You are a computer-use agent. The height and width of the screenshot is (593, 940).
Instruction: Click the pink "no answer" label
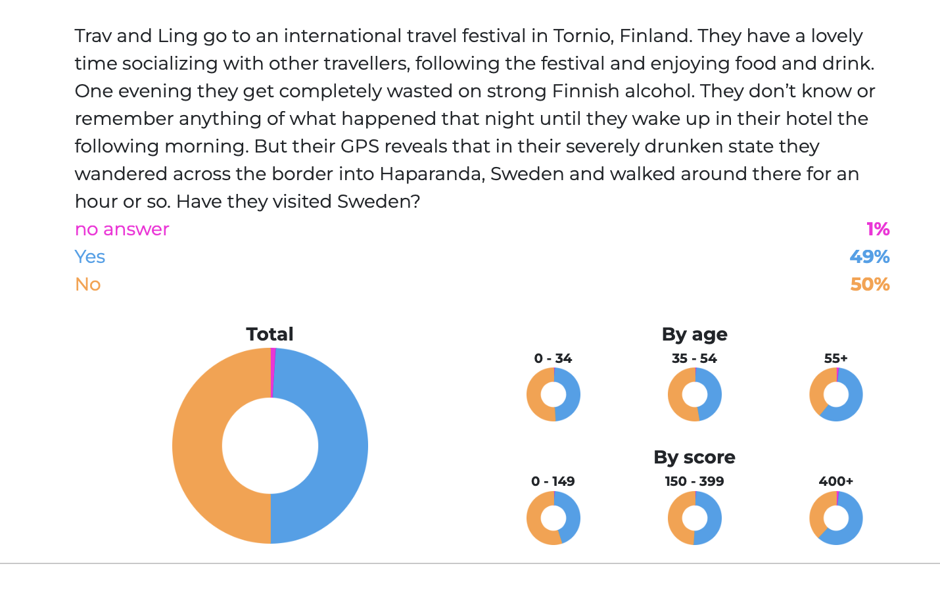point(122,229)
